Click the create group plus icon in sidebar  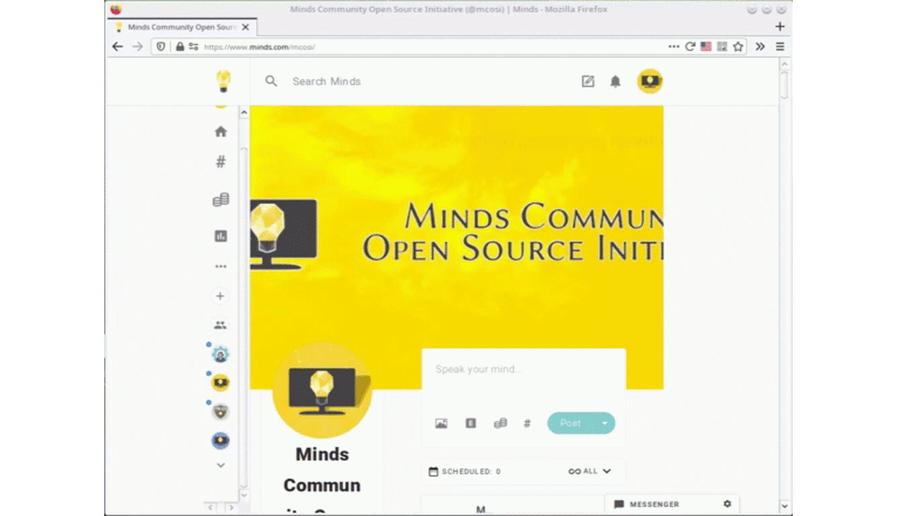220,296
